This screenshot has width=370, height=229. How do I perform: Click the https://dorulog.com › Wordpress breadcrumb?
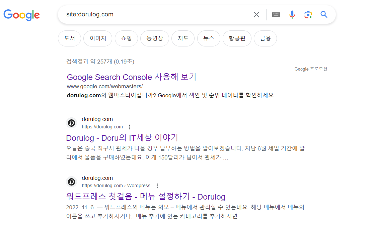pyautogui.click(x=116, y=186)
